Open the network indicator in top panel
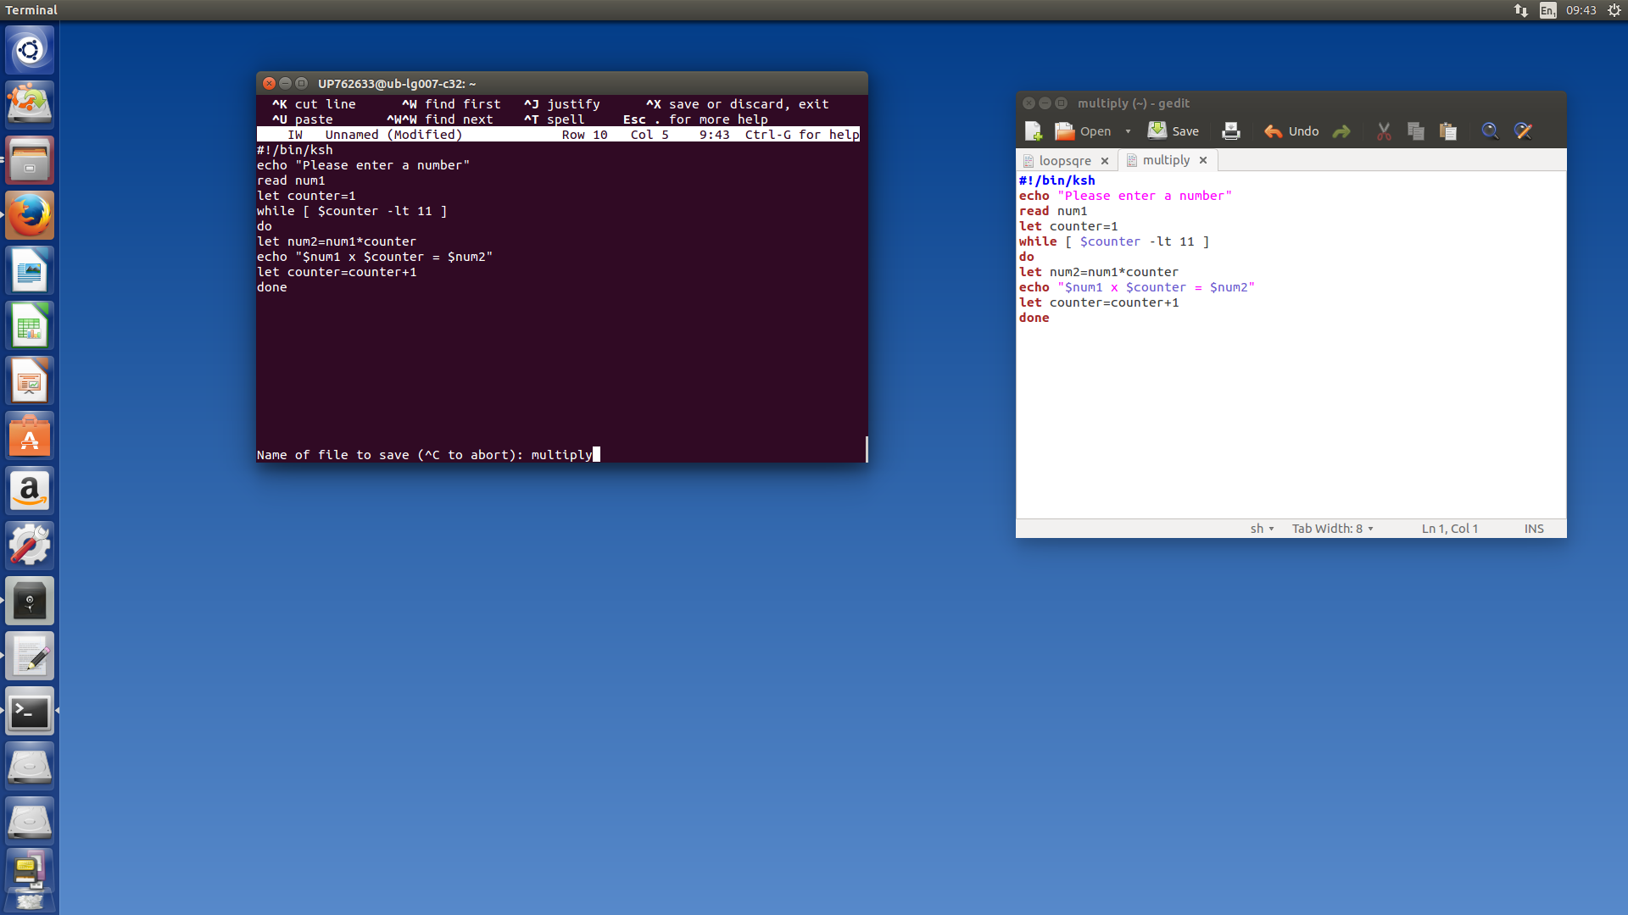Screen dimensions: 1628x915 [x=1521, y=10]
